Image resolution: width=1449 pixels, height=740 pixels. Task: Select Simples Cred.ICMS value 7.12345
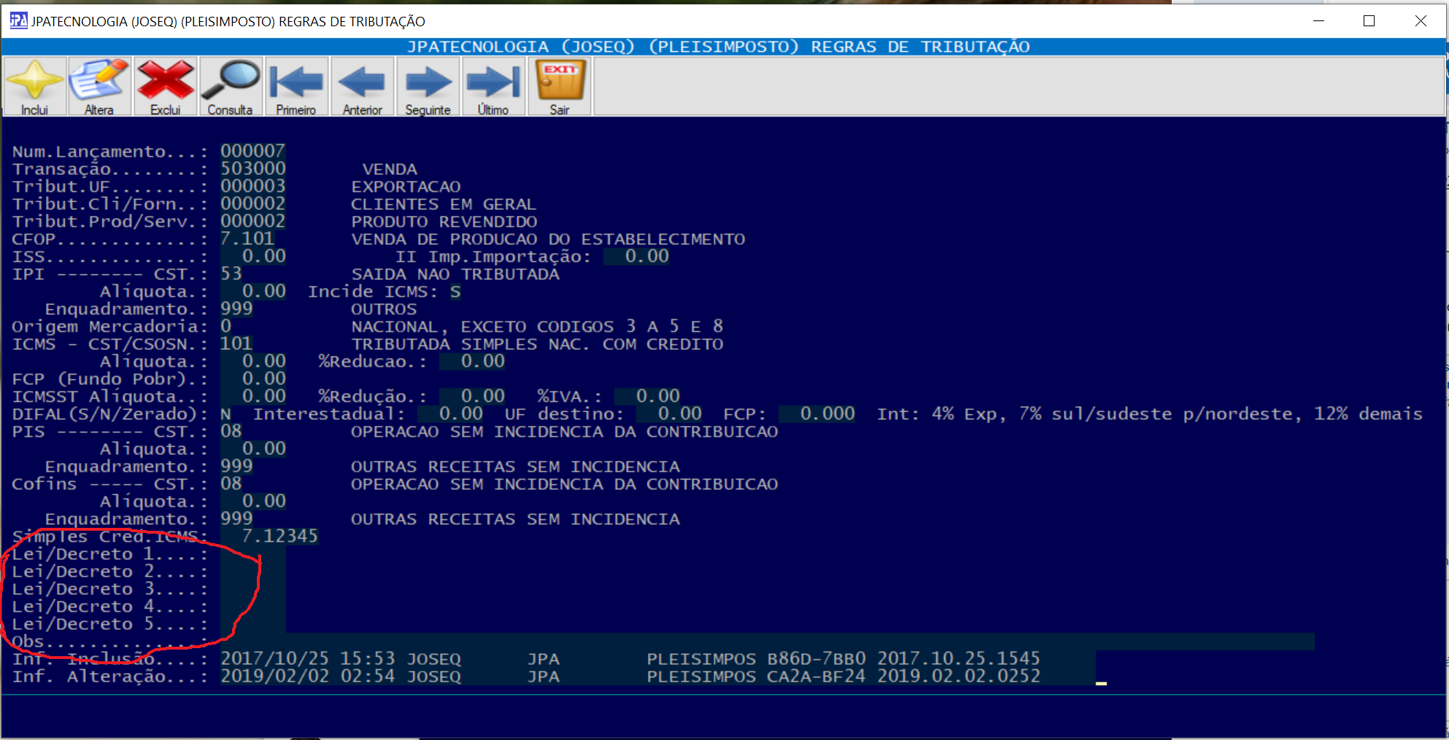269,536
